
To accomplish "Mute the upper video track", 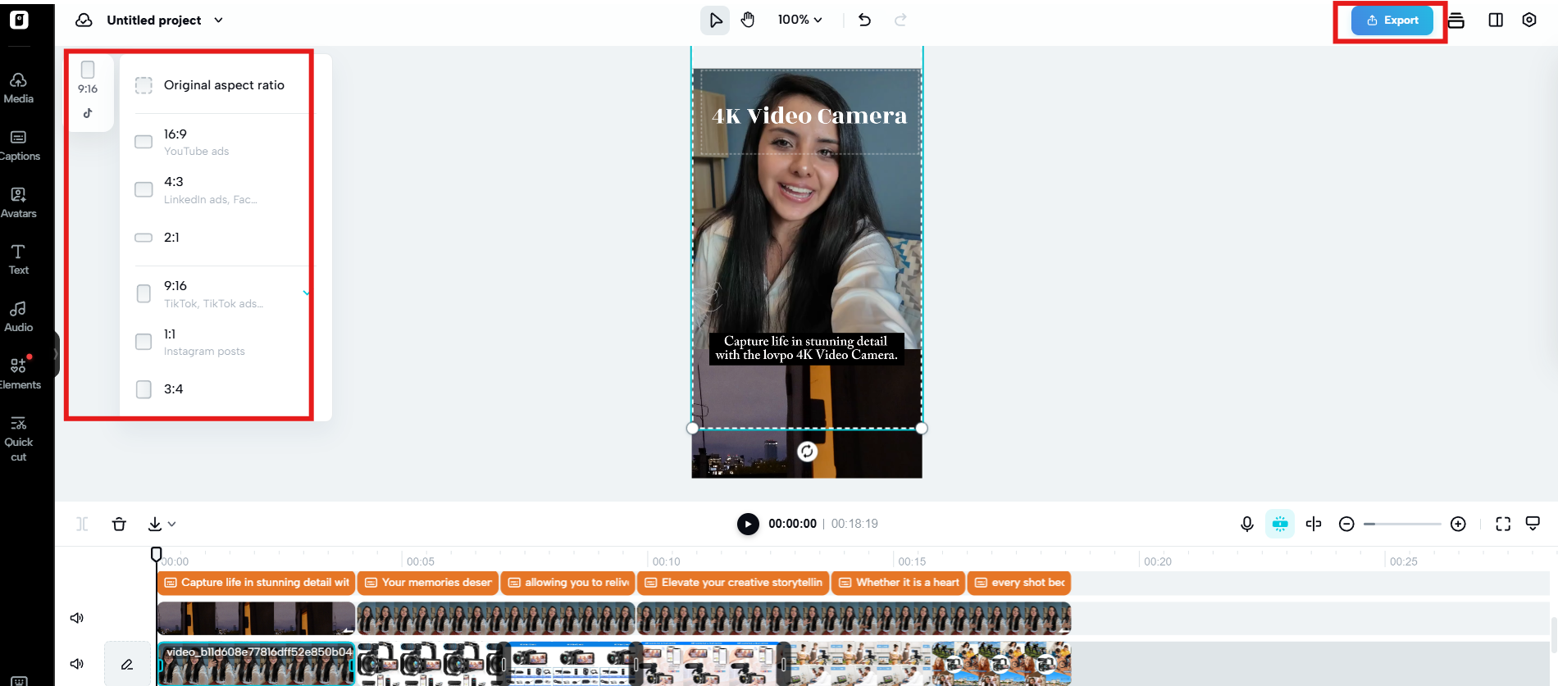I will (77, 618).
